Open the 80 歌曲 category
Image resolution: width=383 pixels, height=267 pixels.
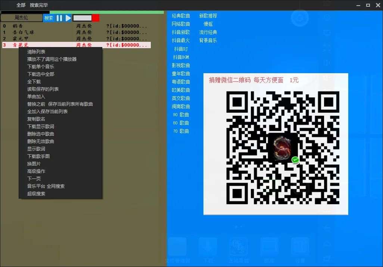181,123
